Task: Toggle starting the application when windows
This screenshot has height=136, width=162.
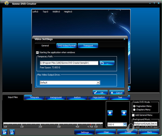Action: [37, 52]
